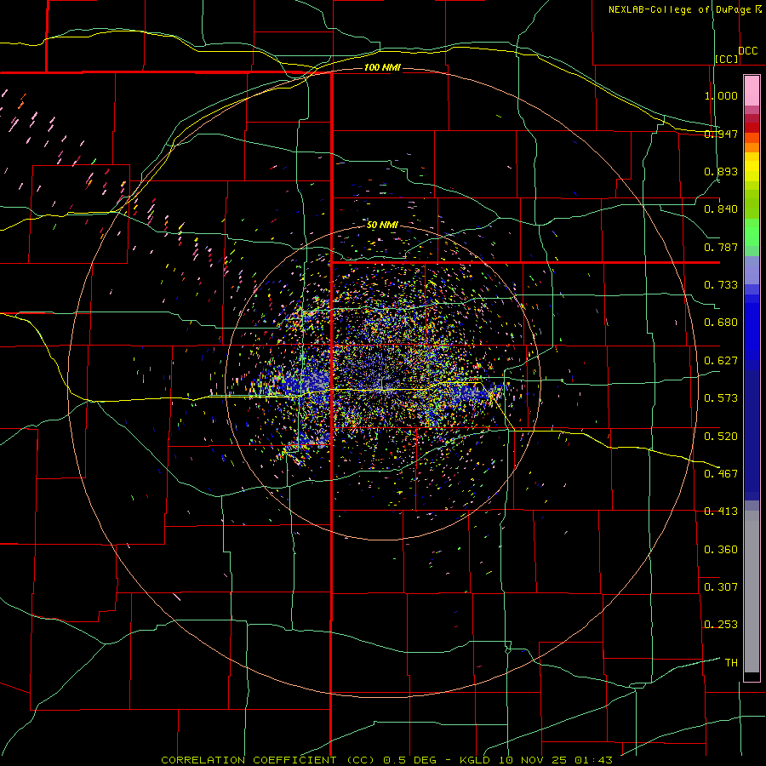
Task: Select the 0.520 scale value
Action: [x=721, y=437]
